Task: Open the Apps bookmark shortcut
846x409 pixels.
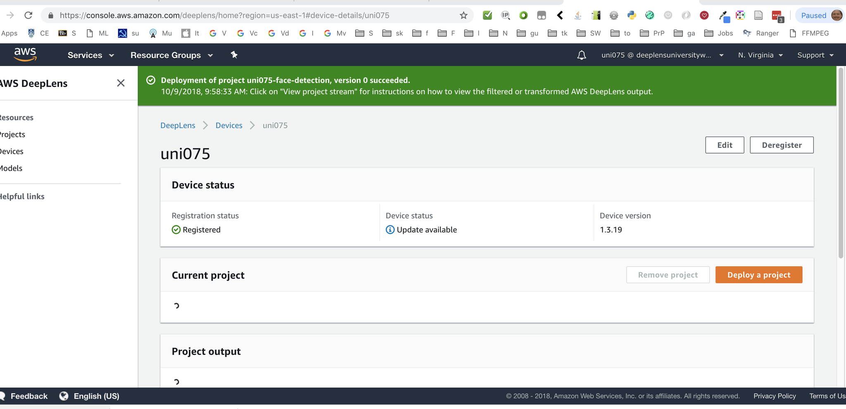Action: pyautogui.click(x=9, y=33)
